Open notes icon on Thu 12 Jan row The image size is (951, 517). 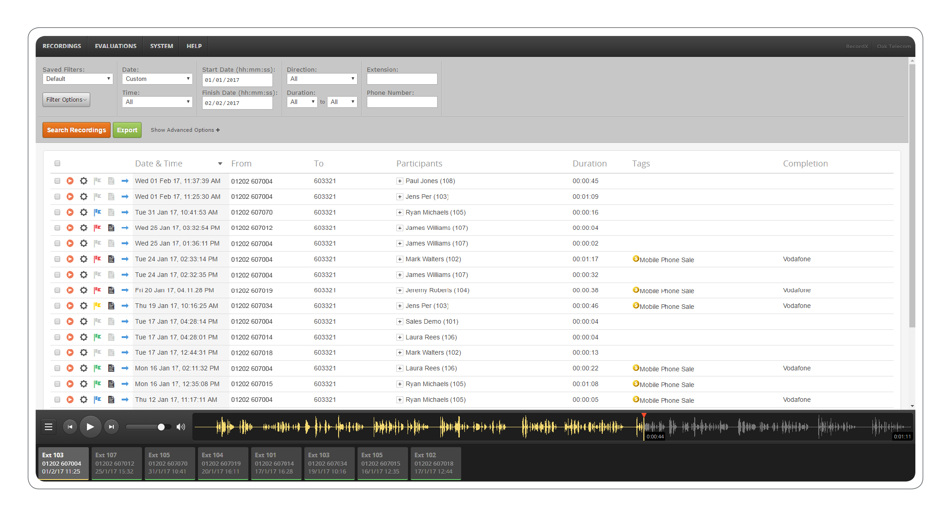[x=111, y=400]
